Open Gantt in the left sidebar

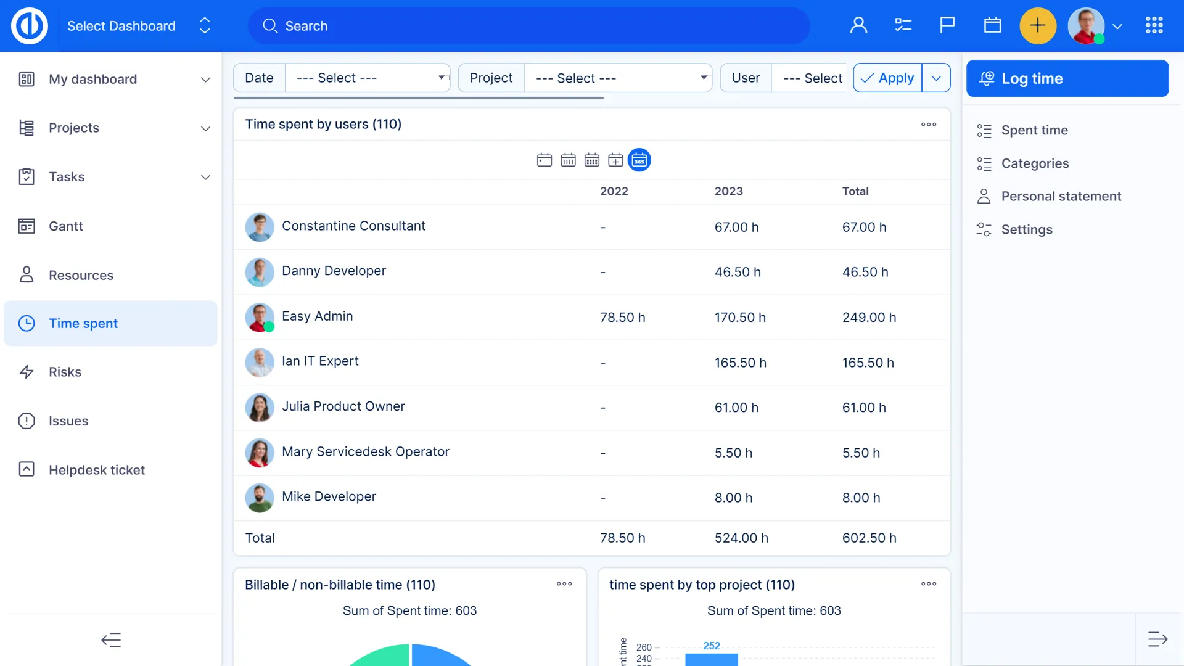tap(66, 226)
